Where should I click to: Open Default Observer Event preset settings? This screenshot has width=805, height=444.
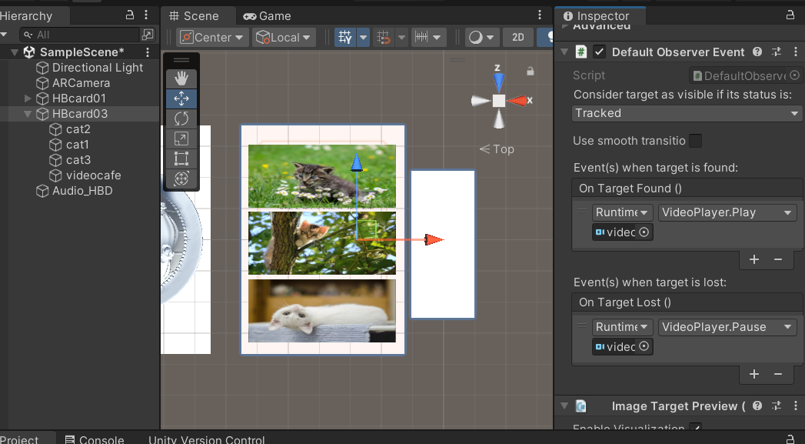[777, 52]
